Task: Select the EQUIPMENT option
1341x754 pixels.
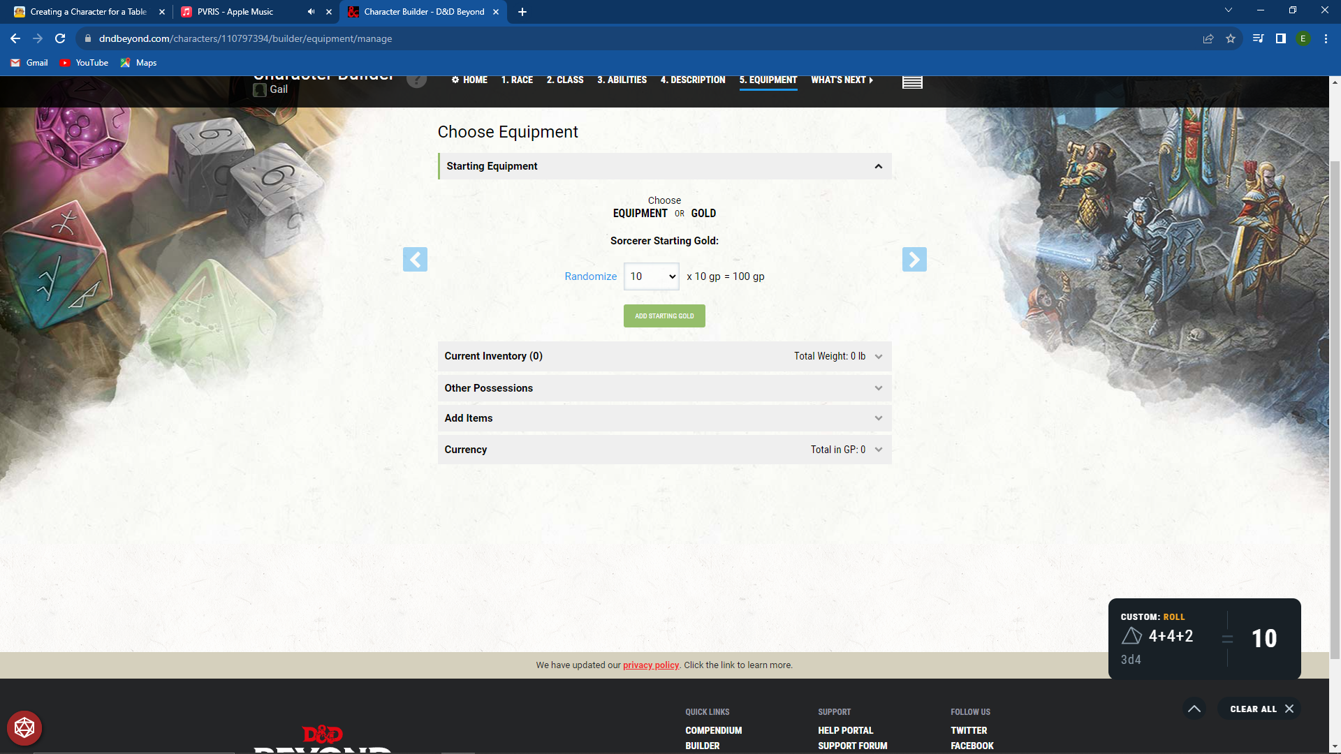Action: click(x=640, y=213)
